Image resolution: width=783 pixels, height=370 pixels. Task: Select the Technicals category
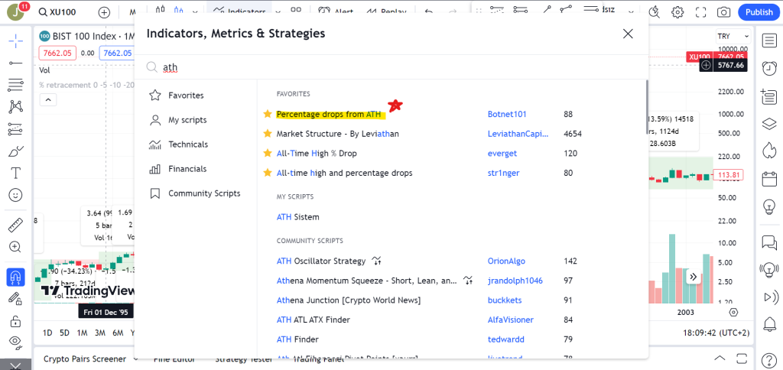[188, 144]
